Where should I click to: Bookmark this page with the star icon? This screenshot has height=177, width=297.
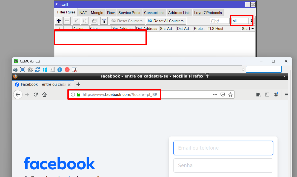tap(230, 95)
